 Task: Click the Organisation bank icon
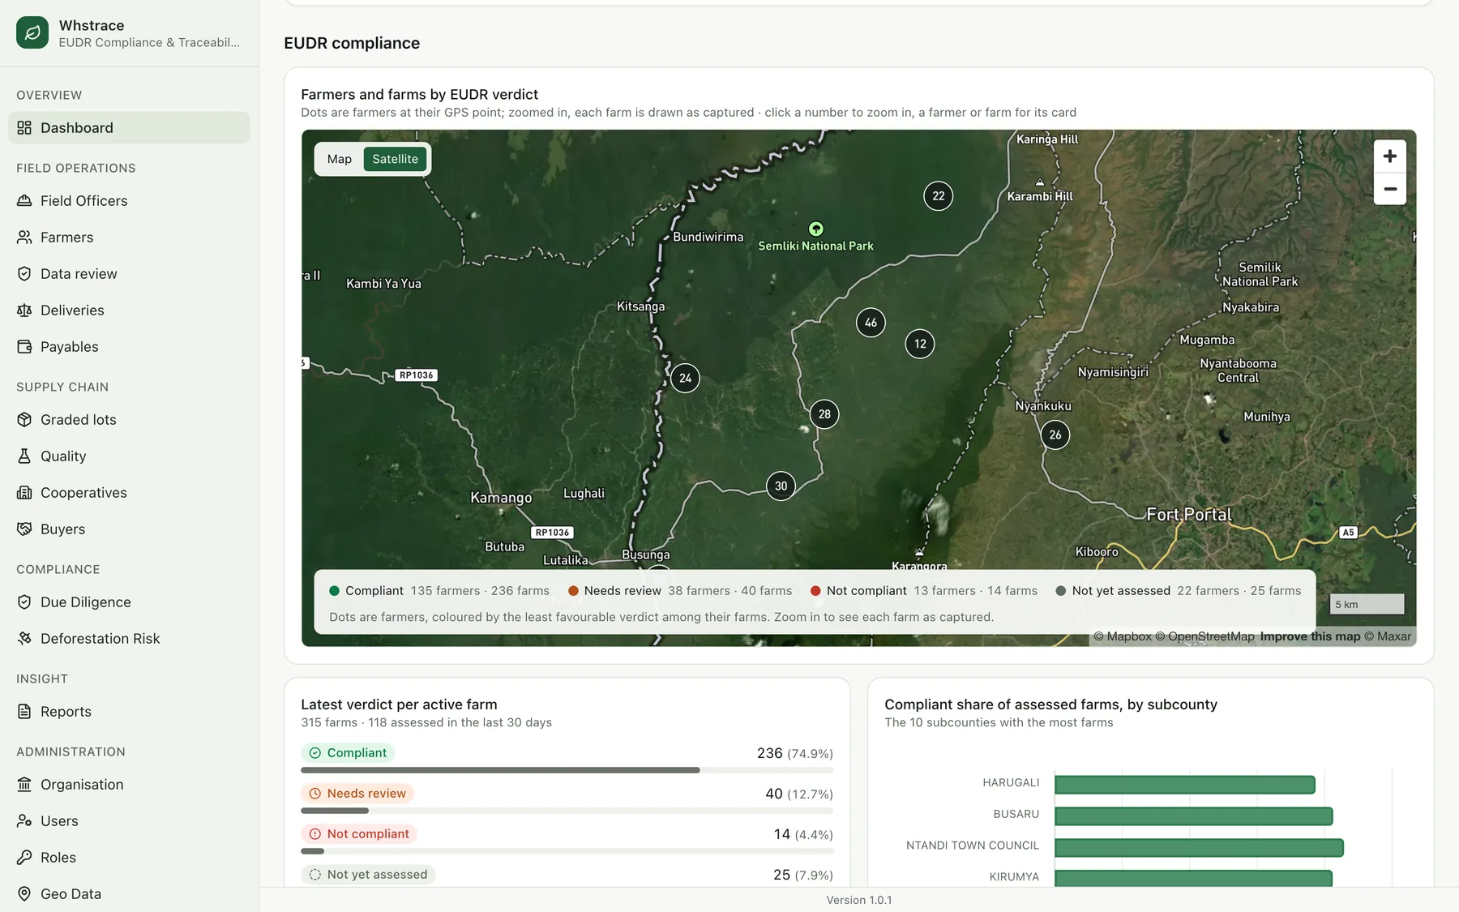pos(24,785)
